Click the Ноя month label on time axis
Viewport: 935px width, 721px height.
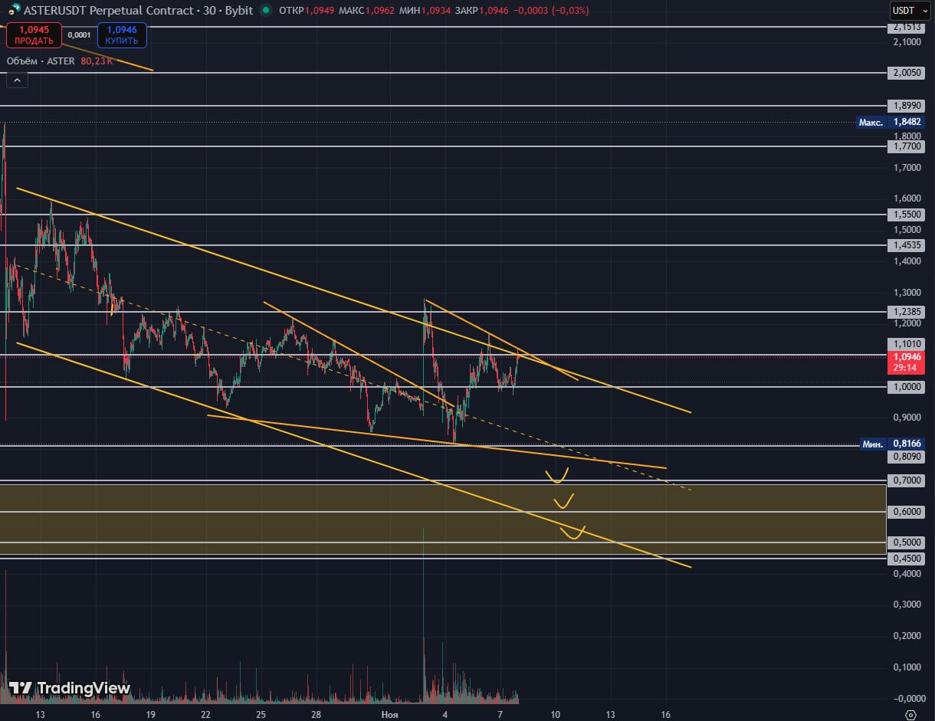pyautogui.click(x=389, y=714)
